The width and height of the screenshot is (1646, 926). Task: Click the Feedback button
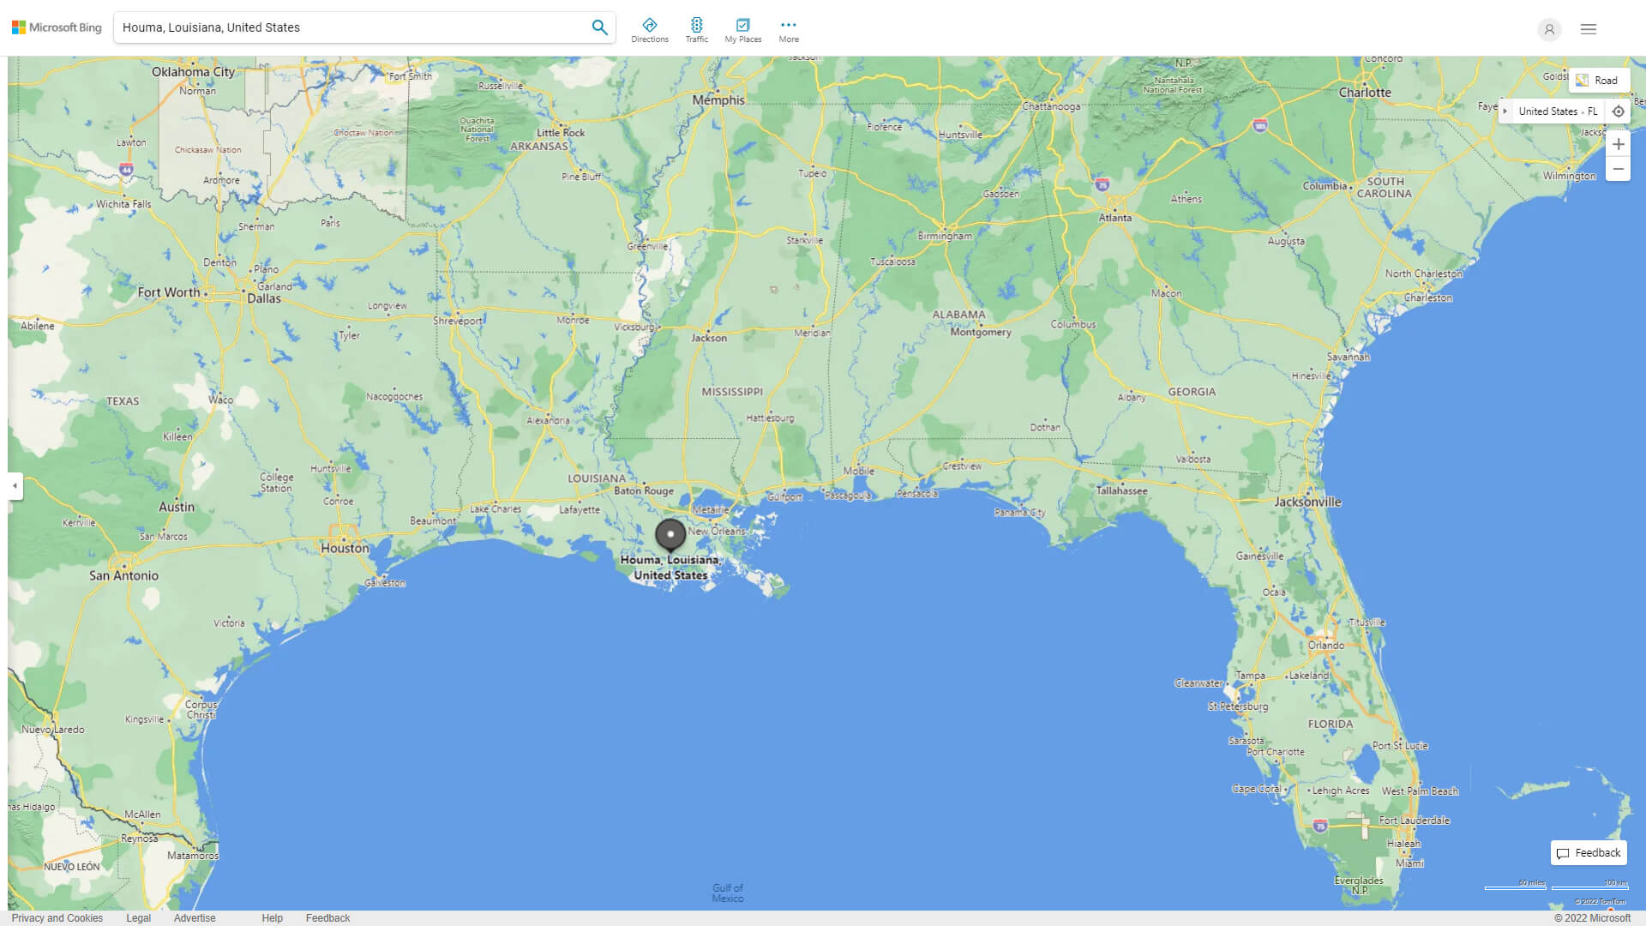[1588, 852]
